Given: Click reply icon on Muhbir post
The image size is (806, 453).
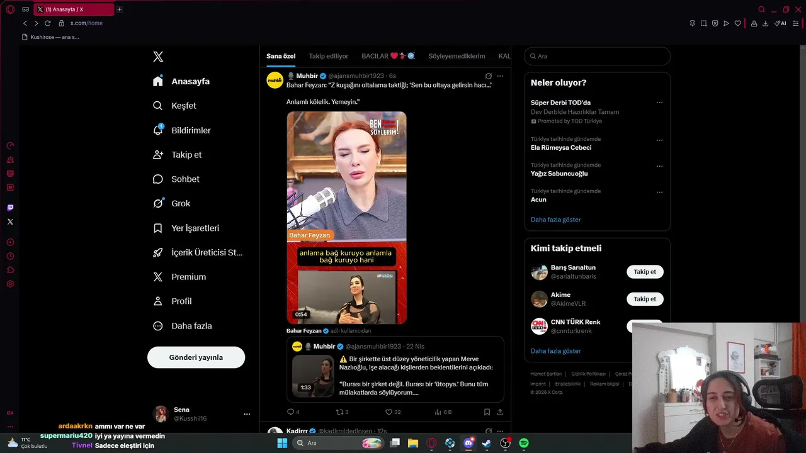Looking at the screenshot, I should click(290, 412).
